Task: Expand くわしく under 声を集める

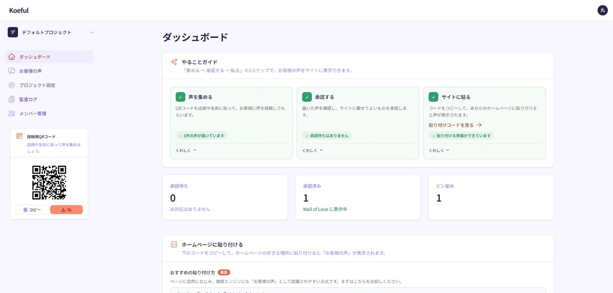Action: click(x=186, y=150)
